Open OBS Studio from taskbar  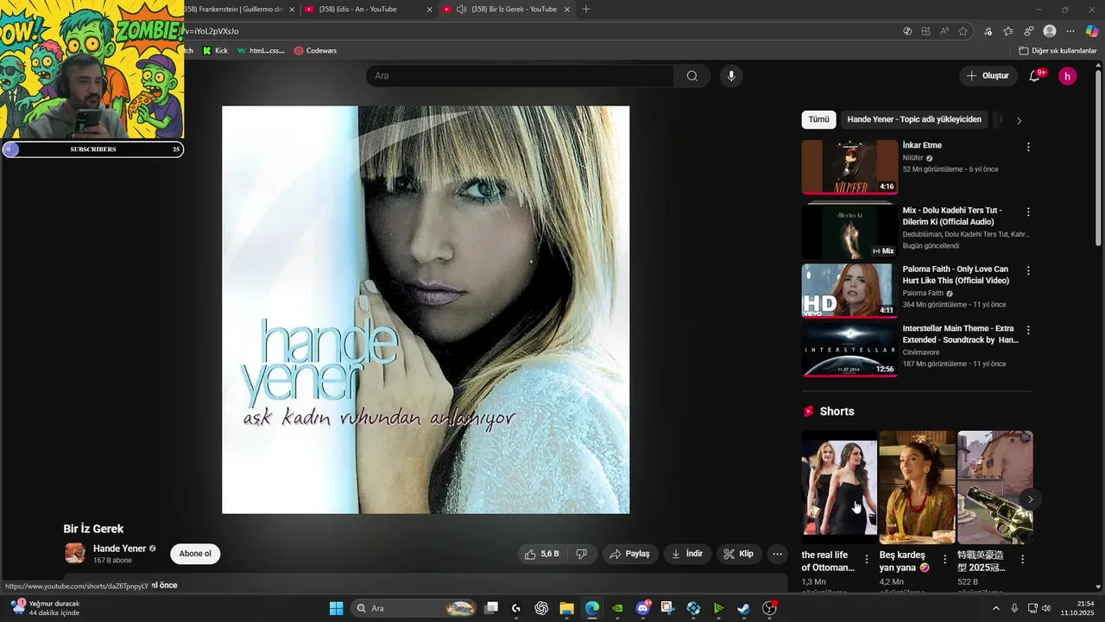point(769,608)
